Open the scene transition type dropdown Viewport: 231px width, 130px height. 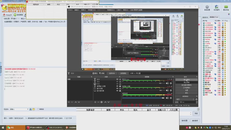pyautogui.click(x=185, y=99)
